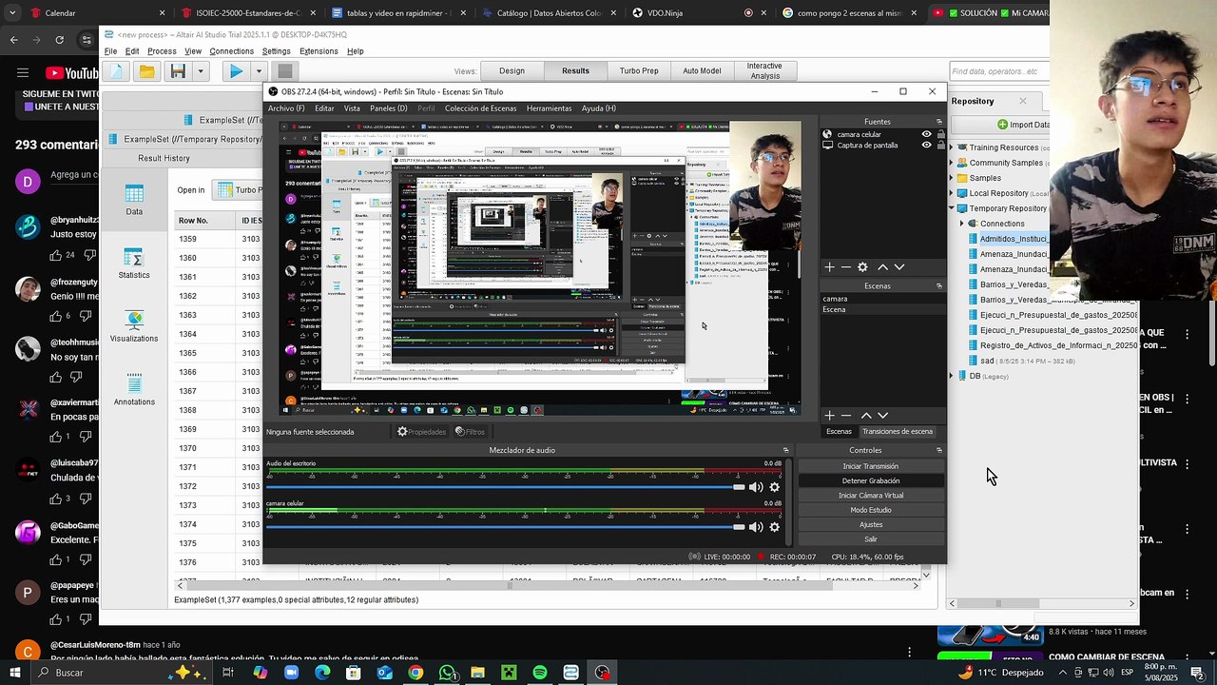Expand Samples repository folder
The image size is (1217, 685).
click(x=951, y=178)
